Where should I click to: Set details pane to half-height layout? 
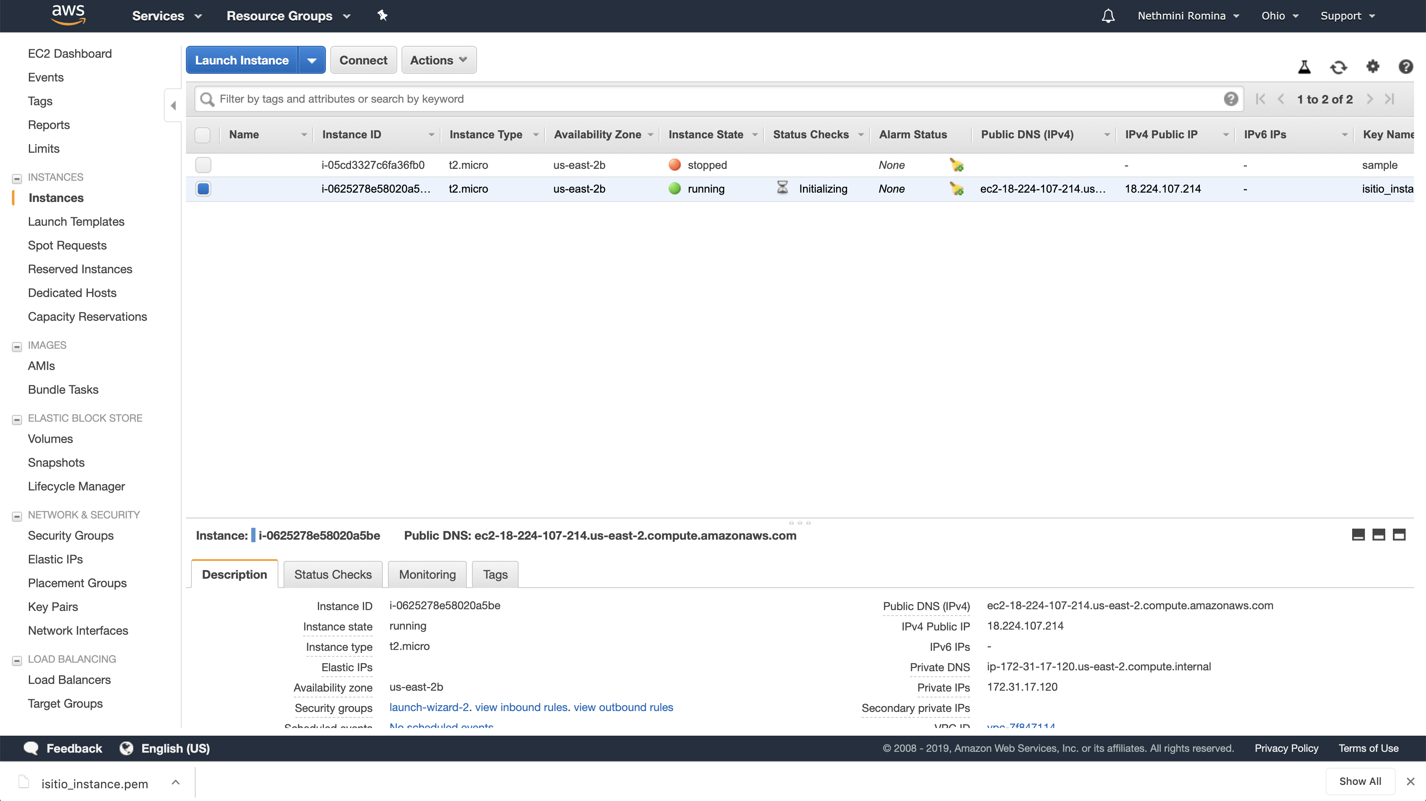pyautogui.click(x=1378, y=535)
